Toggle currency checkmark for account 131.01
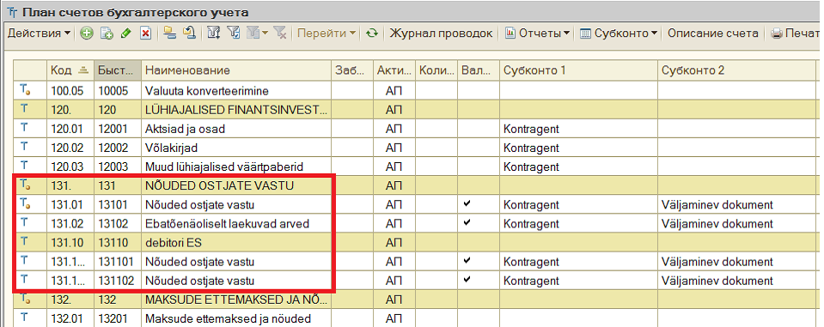Viewport: 824px width, 327px height. click(x=466, y=204)
